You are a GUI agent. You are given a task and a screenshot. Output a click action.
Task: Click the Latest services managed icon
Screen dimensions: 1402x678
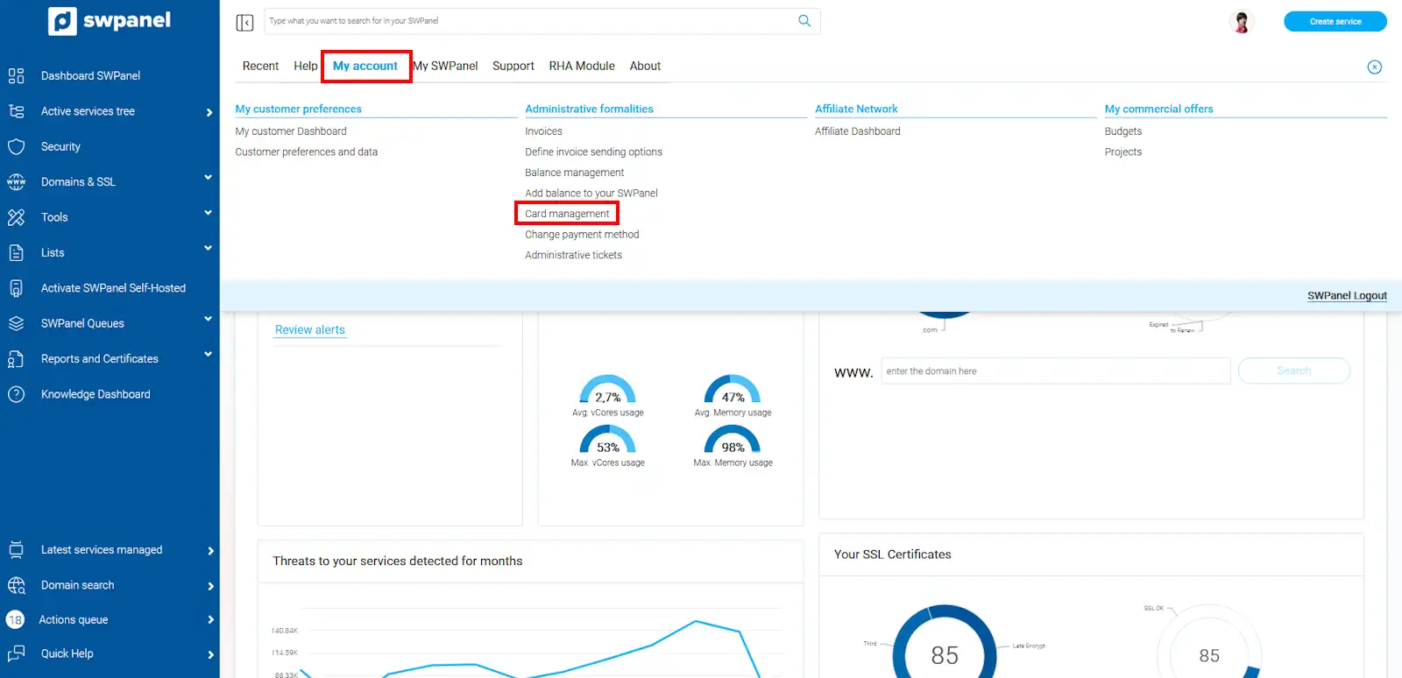tap(16, 550)
